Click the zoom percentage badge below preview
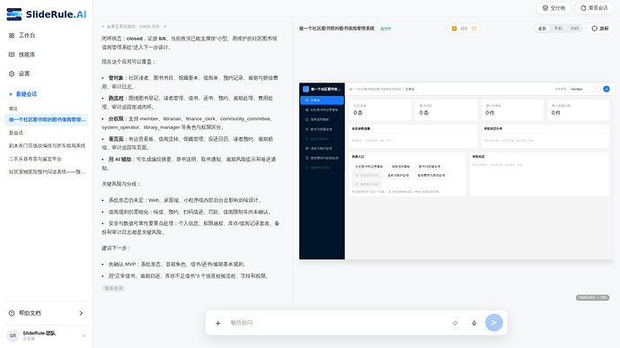This screenshot has width=620, height=348. coord(592,298)
